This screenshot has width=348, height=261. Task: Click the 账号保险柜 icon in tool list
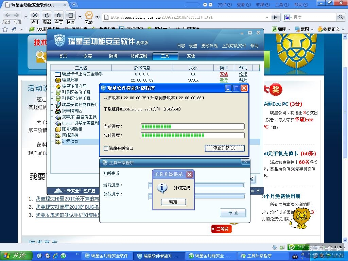tap(58, 129)
